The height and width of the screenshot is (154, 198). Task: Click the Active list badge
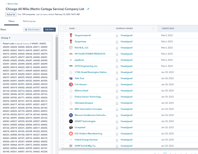click(11, 15)
